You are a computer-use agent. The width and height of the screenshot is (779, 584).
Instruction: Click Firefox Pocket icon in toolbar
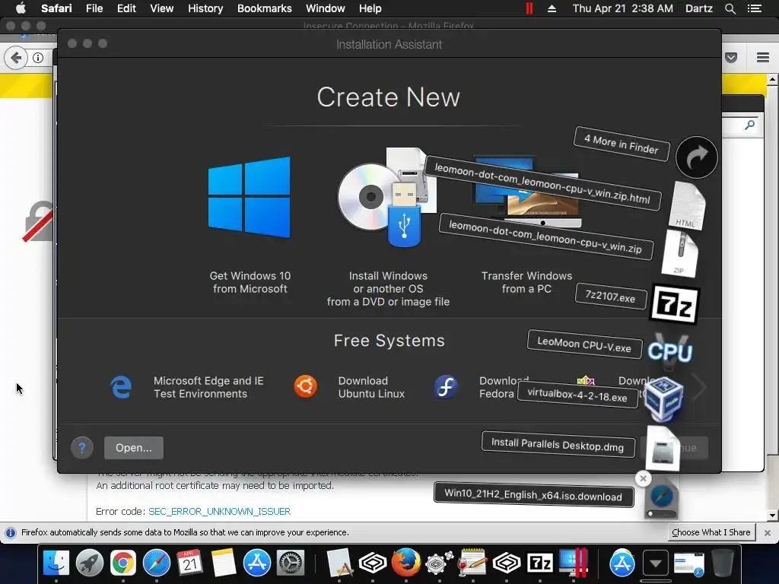(x=731, y=58)
